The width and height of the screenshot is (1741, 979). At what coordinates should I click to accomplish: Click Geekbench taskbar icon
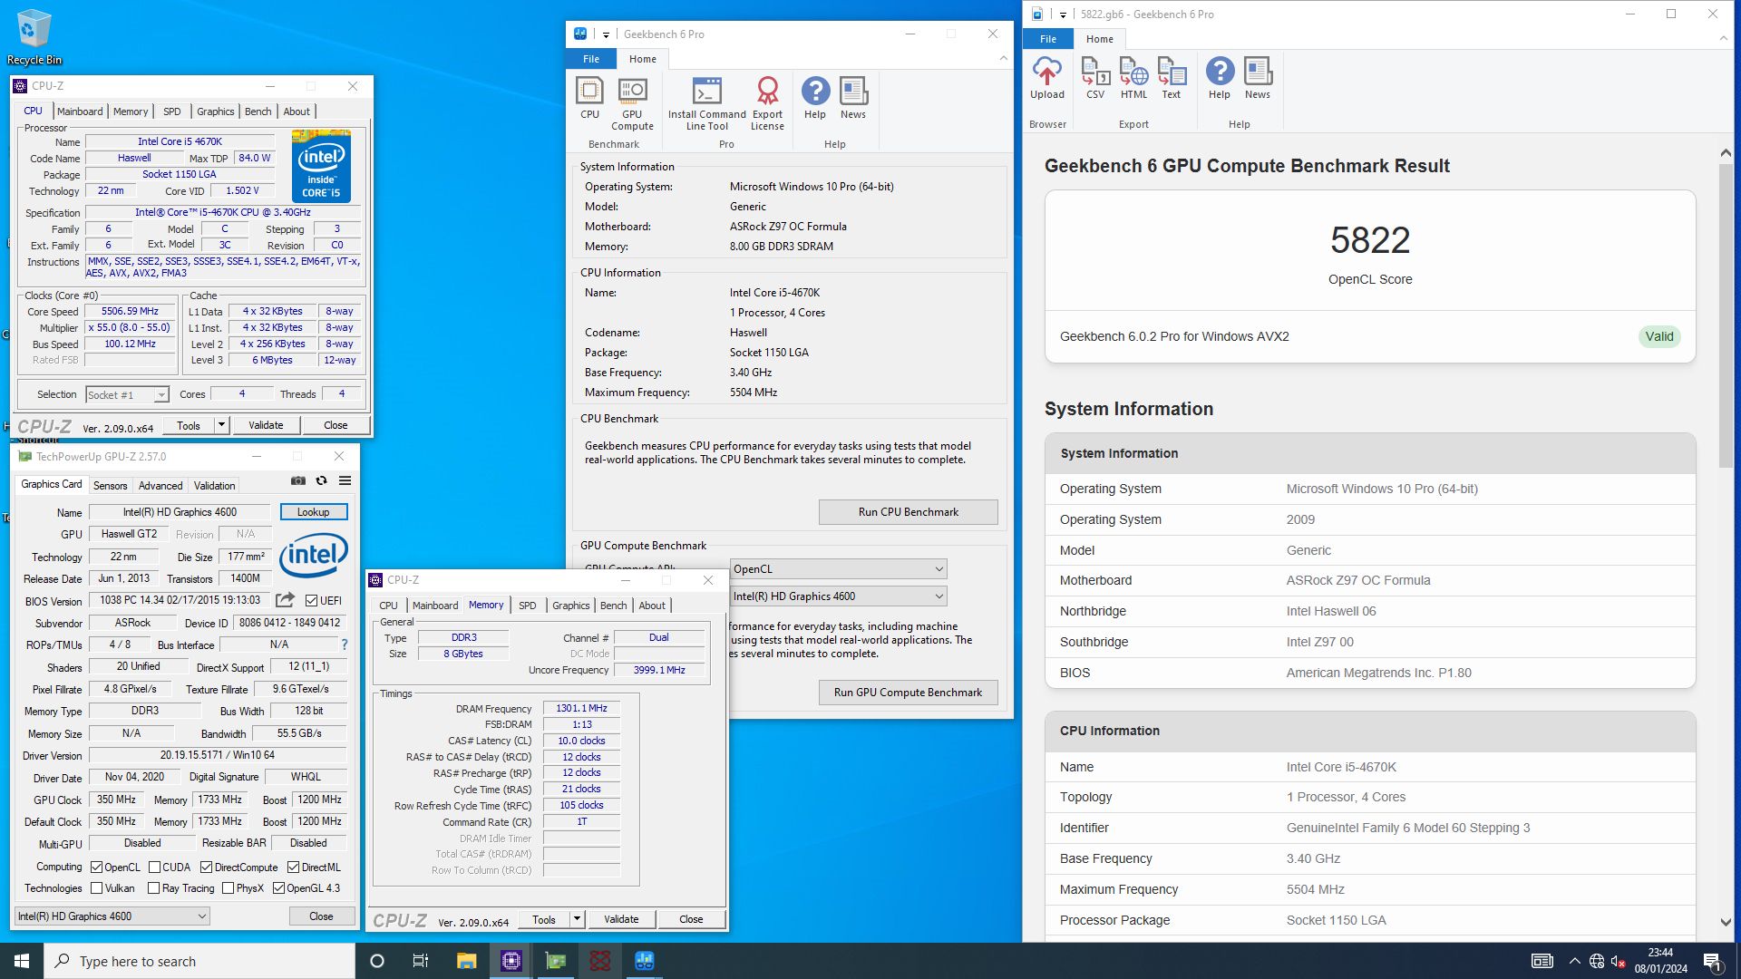coord(645,961)
